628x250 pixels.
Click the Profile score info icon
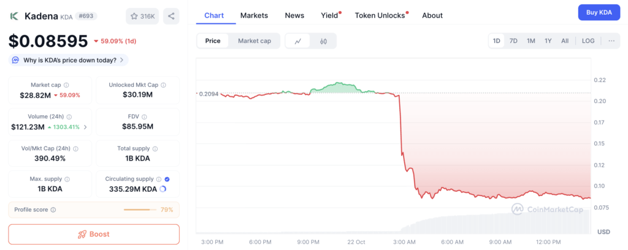pyautogui.click(x=53, y=210)
